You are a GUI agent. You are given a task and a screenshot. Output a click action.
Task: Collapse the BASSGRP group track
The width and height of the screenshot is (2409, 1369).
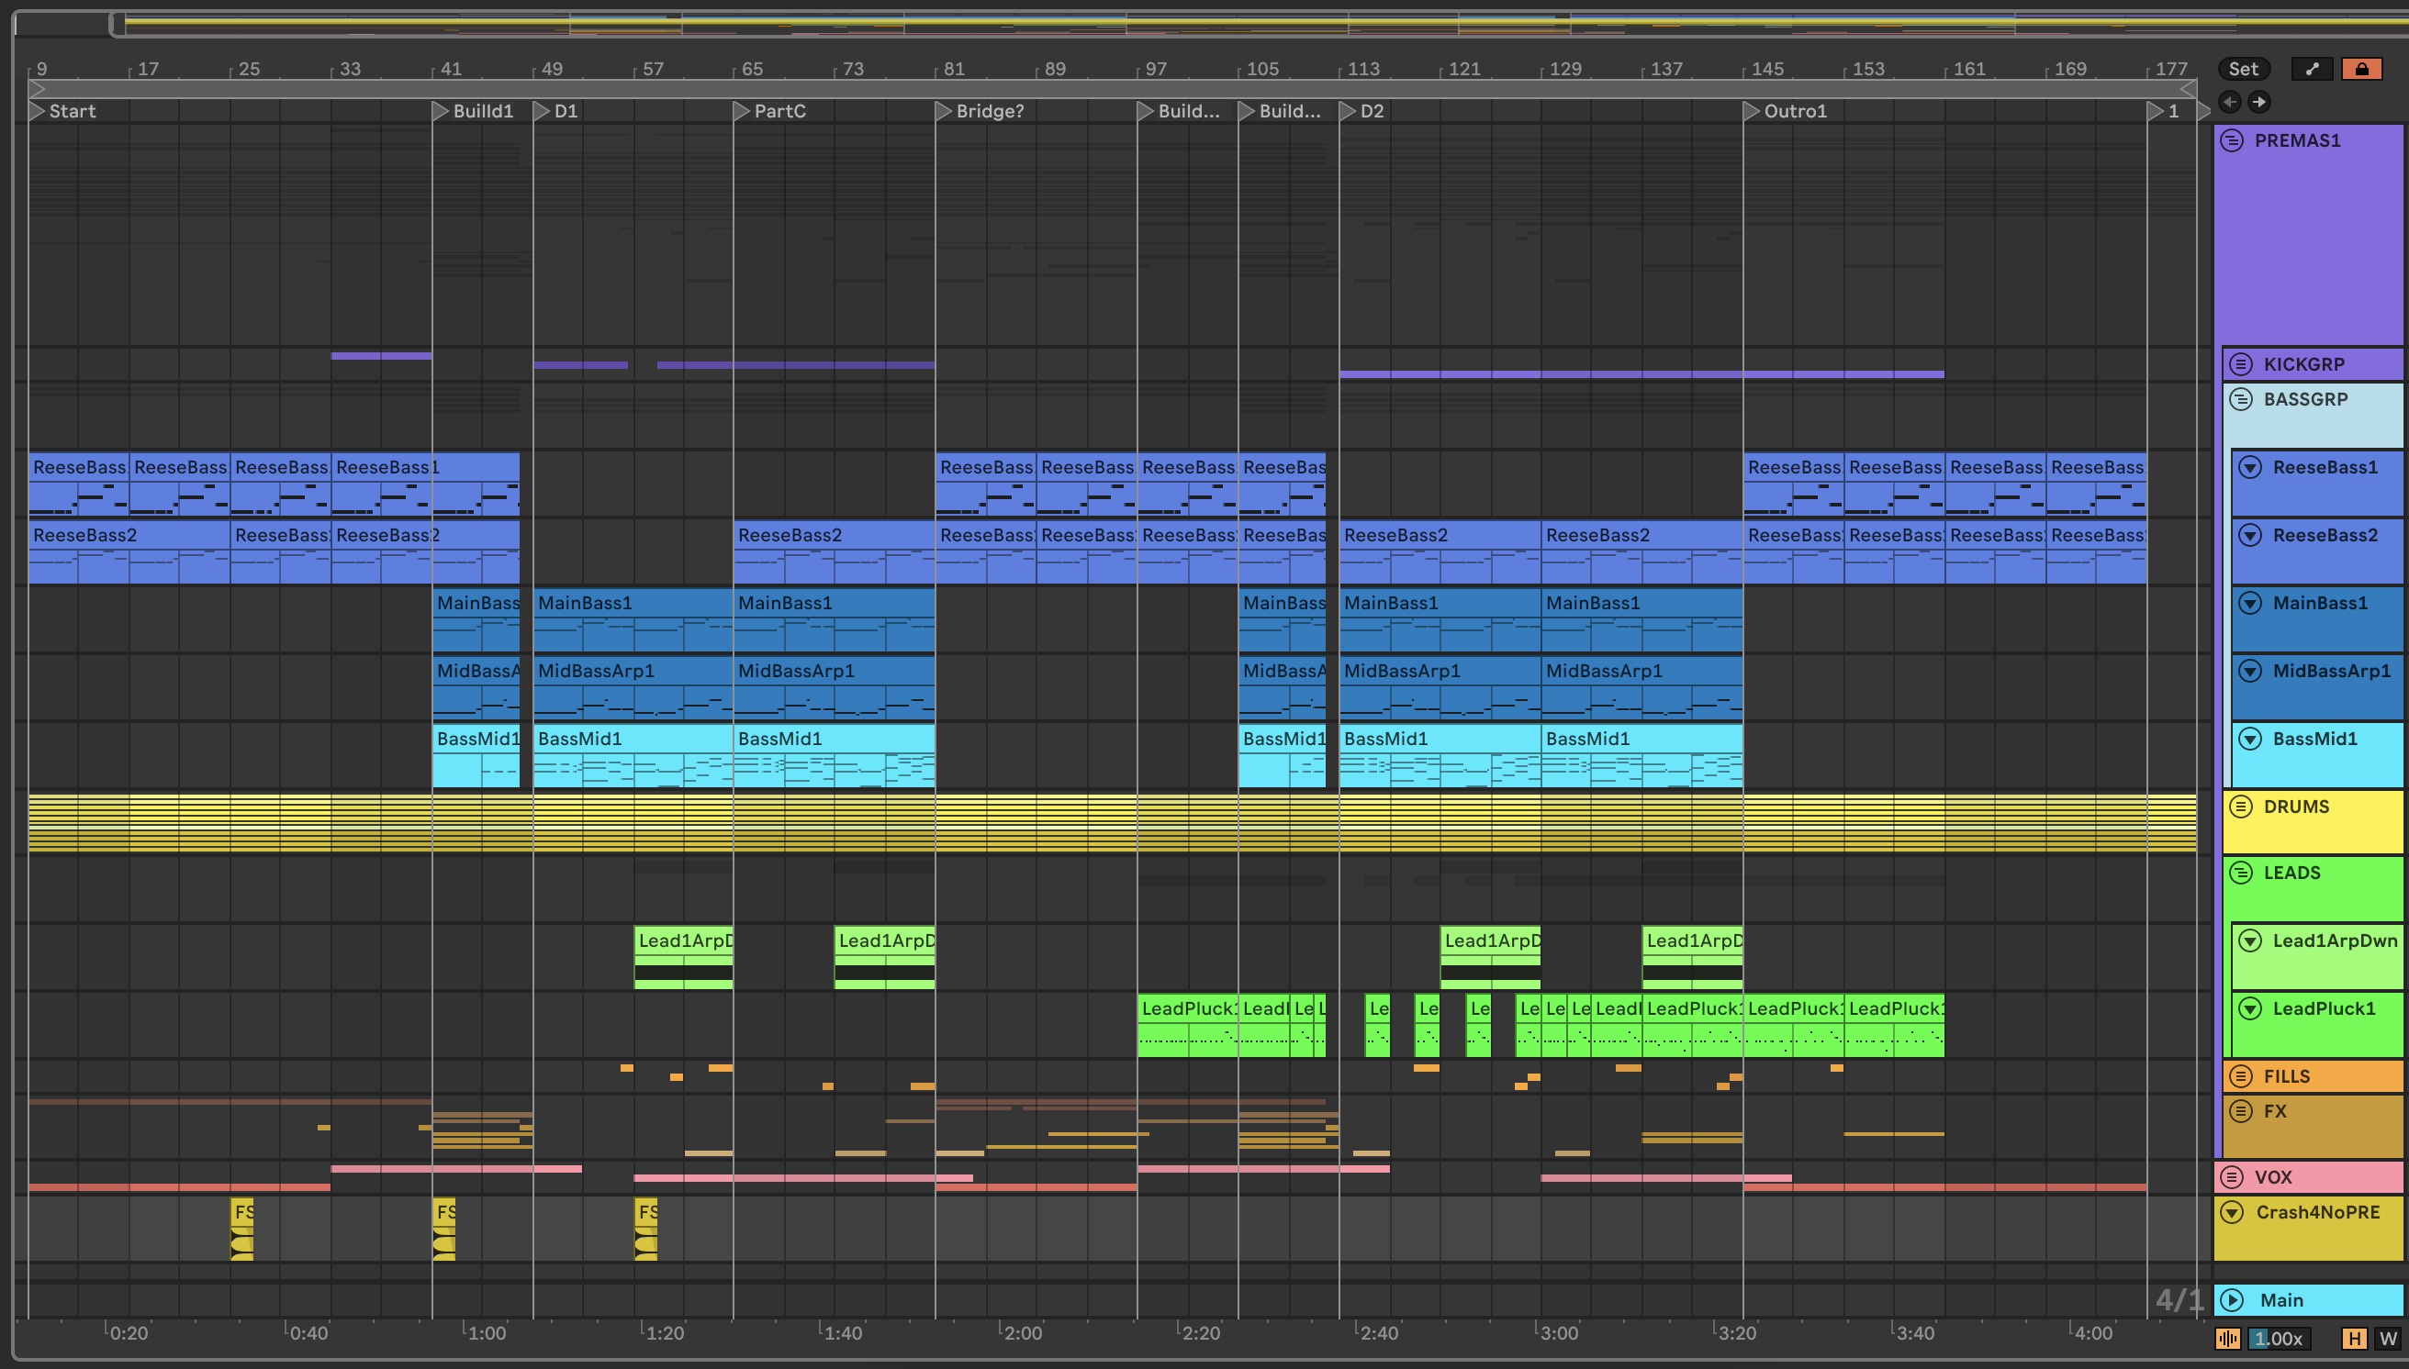coord(2241,400)
